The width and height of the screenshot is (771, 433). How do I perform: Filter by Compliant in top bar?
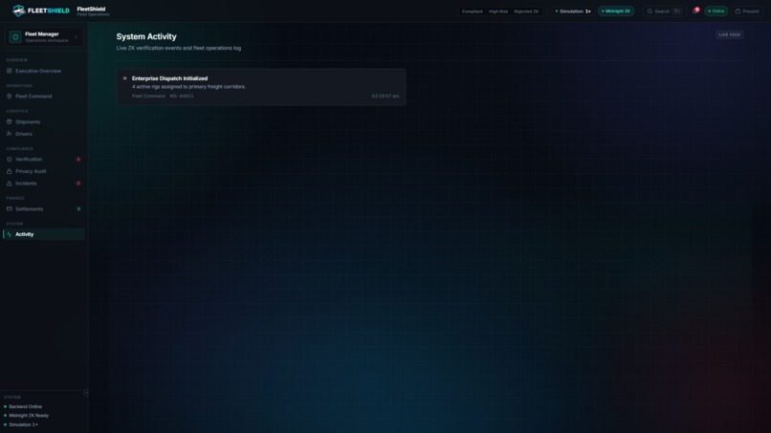(472, 11)
